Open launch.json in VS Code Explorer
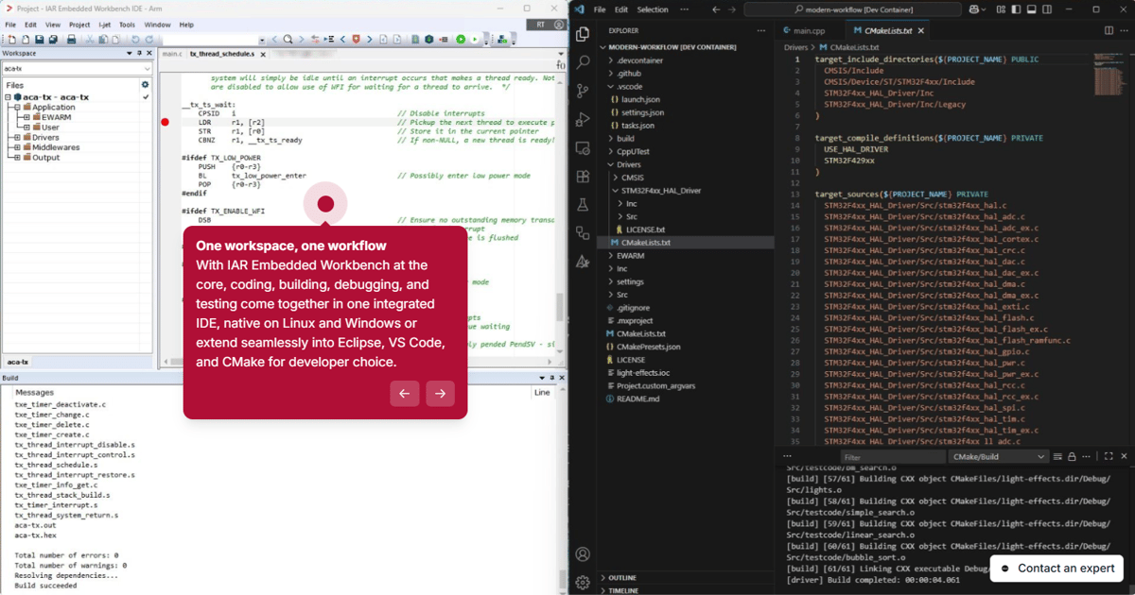 click(640, 99)
